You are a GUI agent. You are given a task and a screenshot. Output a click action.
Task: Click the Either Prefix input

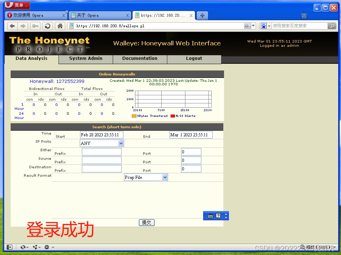(102, 152)
